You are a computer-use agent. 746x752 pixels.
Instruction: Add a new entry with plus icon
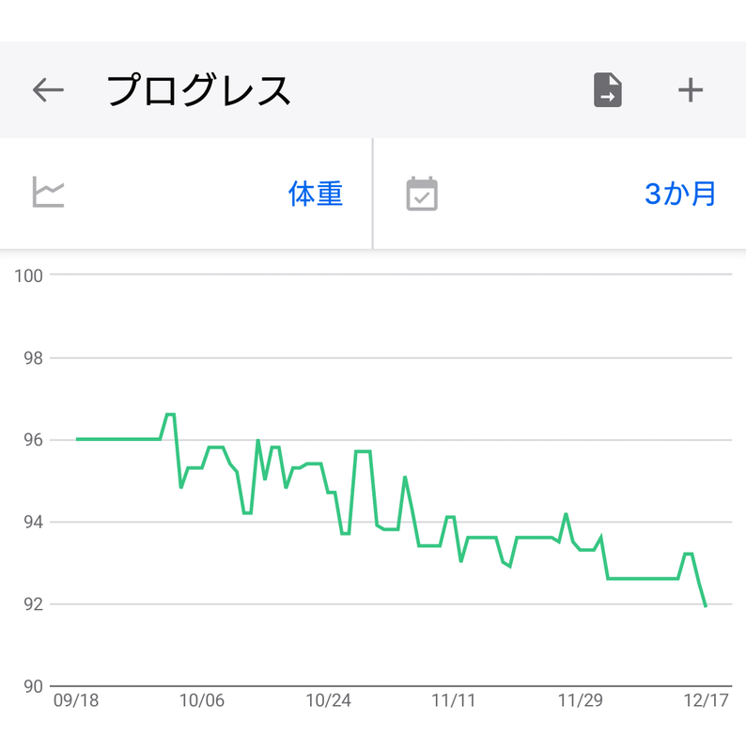coord(691,89)
